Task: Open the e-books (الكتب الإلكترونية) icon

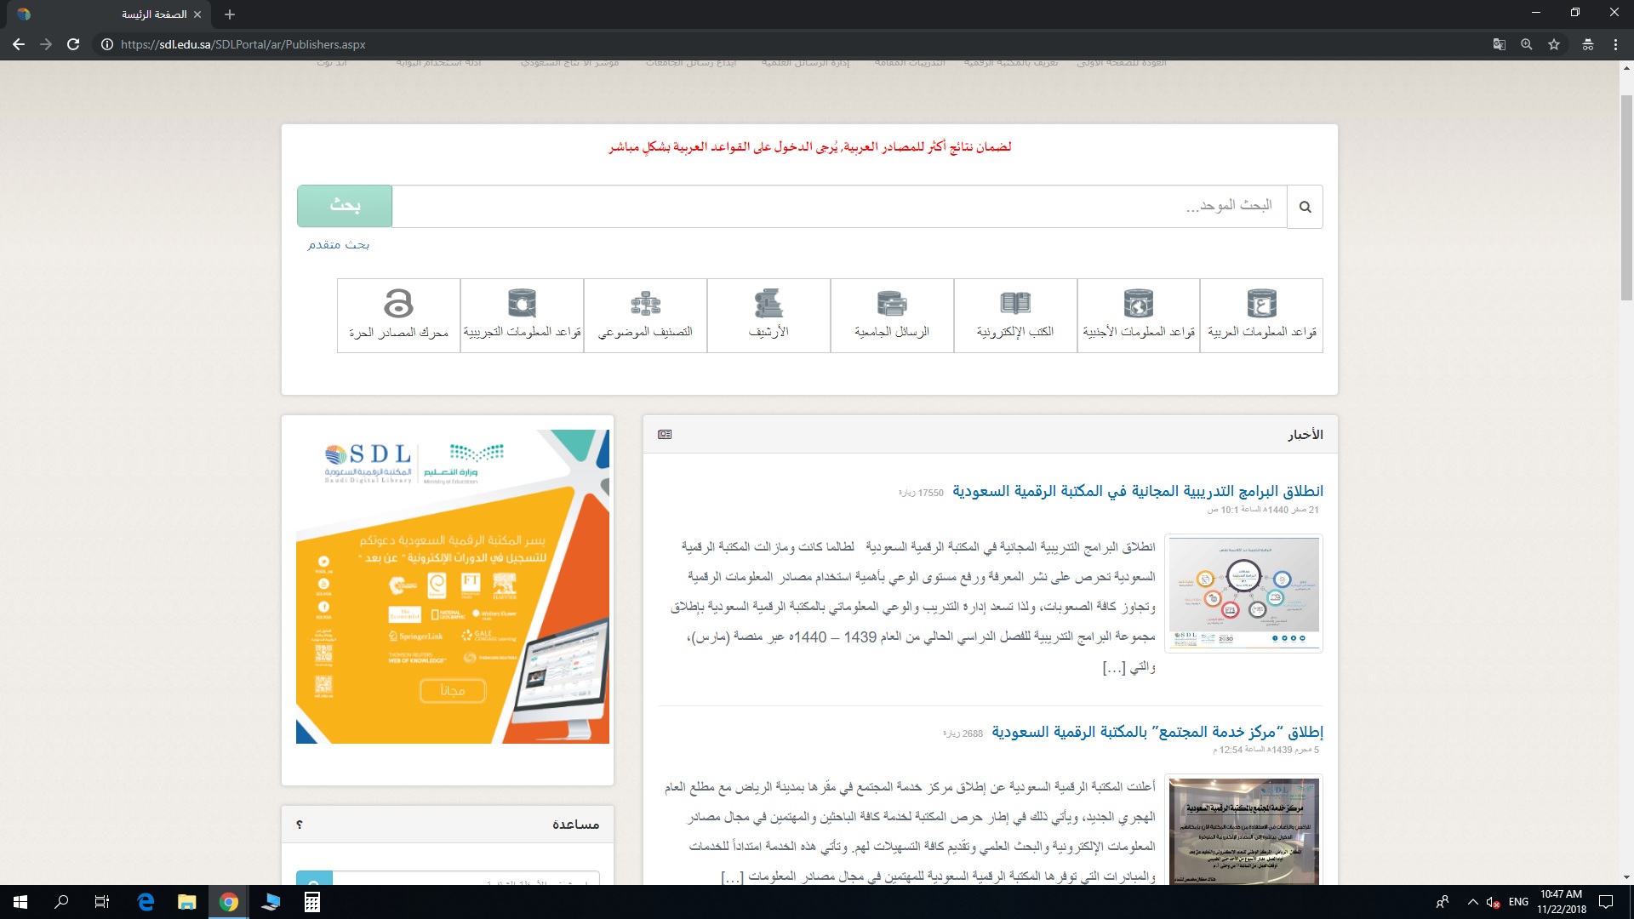Action: [x=1015, y=314]
